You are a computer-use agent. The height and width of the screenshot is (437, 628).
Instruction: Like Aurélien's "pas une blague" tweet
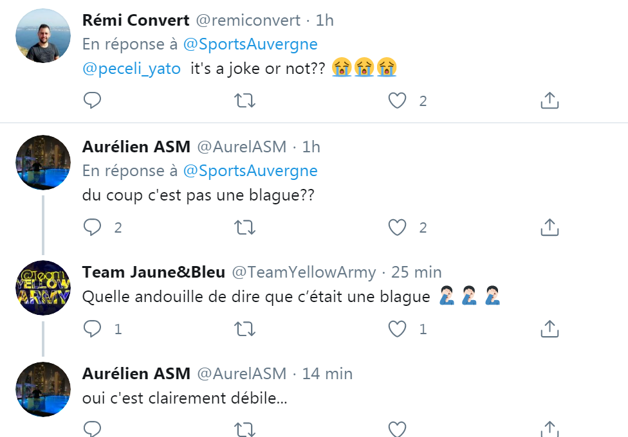click(x=398, y=227)
